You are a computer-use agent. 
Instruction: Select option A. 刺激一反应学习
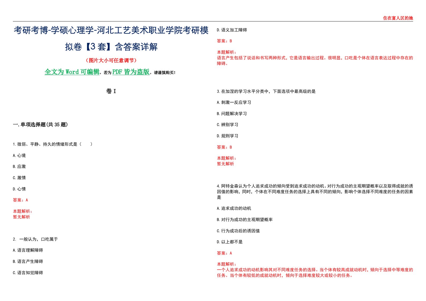tap(234, 102)
